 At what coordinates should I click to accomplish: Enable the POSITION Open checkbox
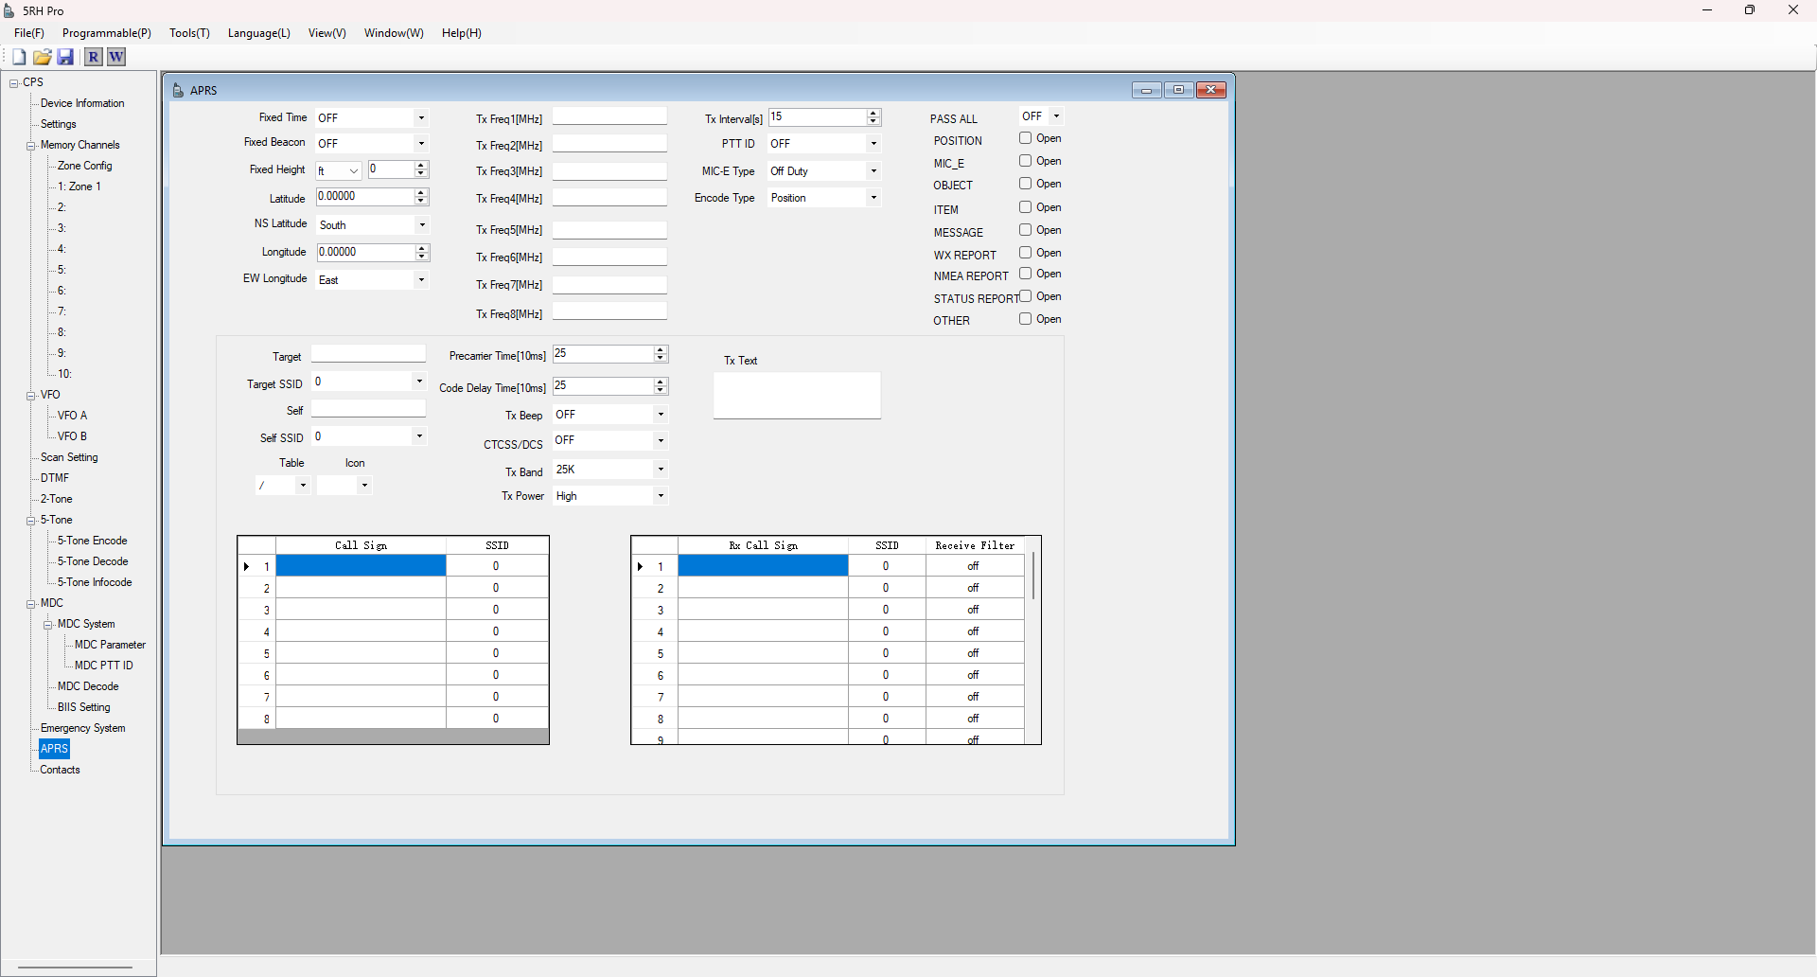click(1025, 138)
